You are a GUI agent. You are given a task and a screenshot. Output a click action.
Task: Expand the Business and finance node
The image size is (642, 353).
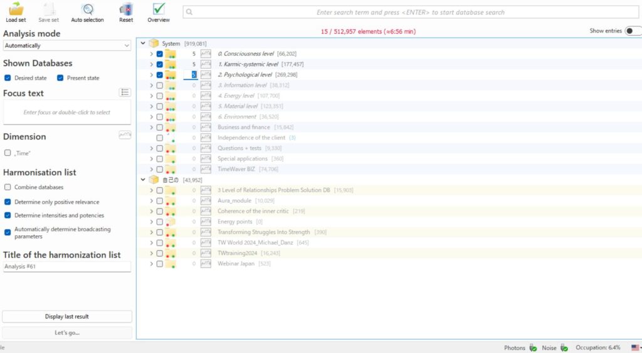(x=151, y=127)
